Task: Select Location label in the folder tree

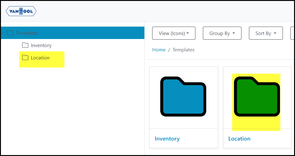Action: point(40,58)
